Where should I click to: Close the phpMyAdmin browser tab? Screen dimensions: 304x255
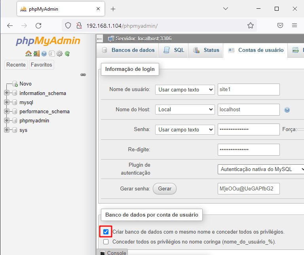[98, 9]
